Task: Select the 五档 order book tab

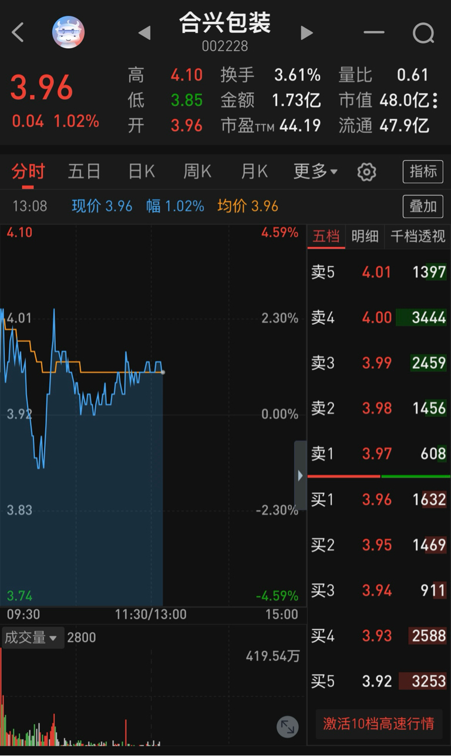Action: tap(326, 236)
